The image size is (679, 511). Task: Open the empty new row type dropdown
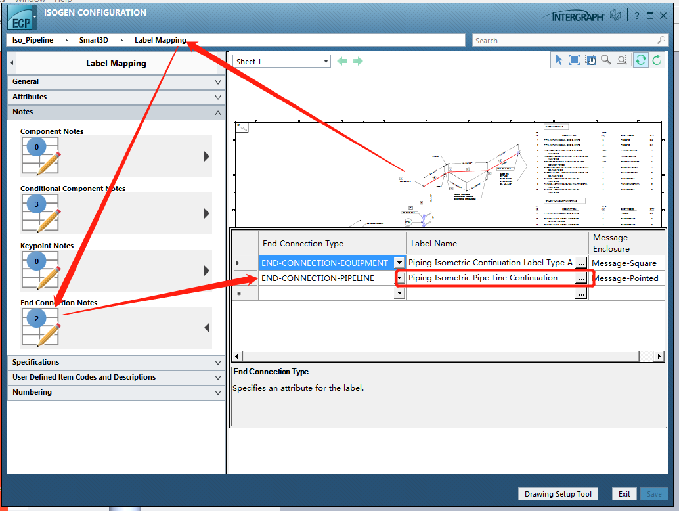click(x=399, y=293)
